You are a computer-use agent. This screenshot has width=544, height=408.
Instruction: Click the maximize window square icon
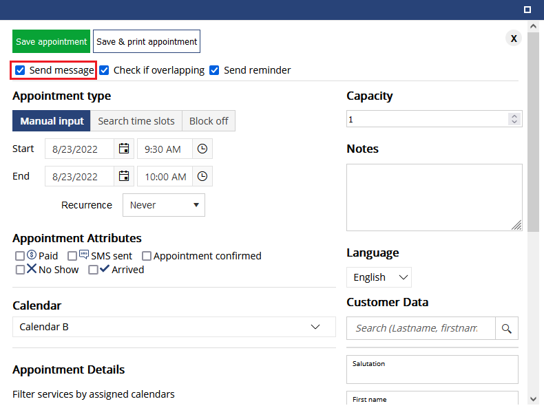pos(527,10)
